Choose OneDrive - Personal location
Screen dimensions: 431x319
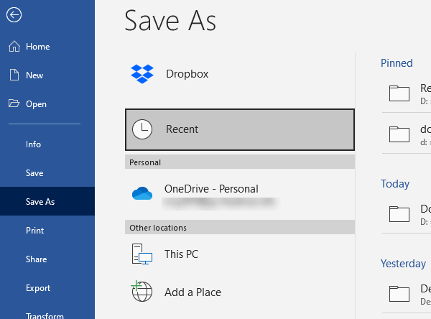[240, 193]
